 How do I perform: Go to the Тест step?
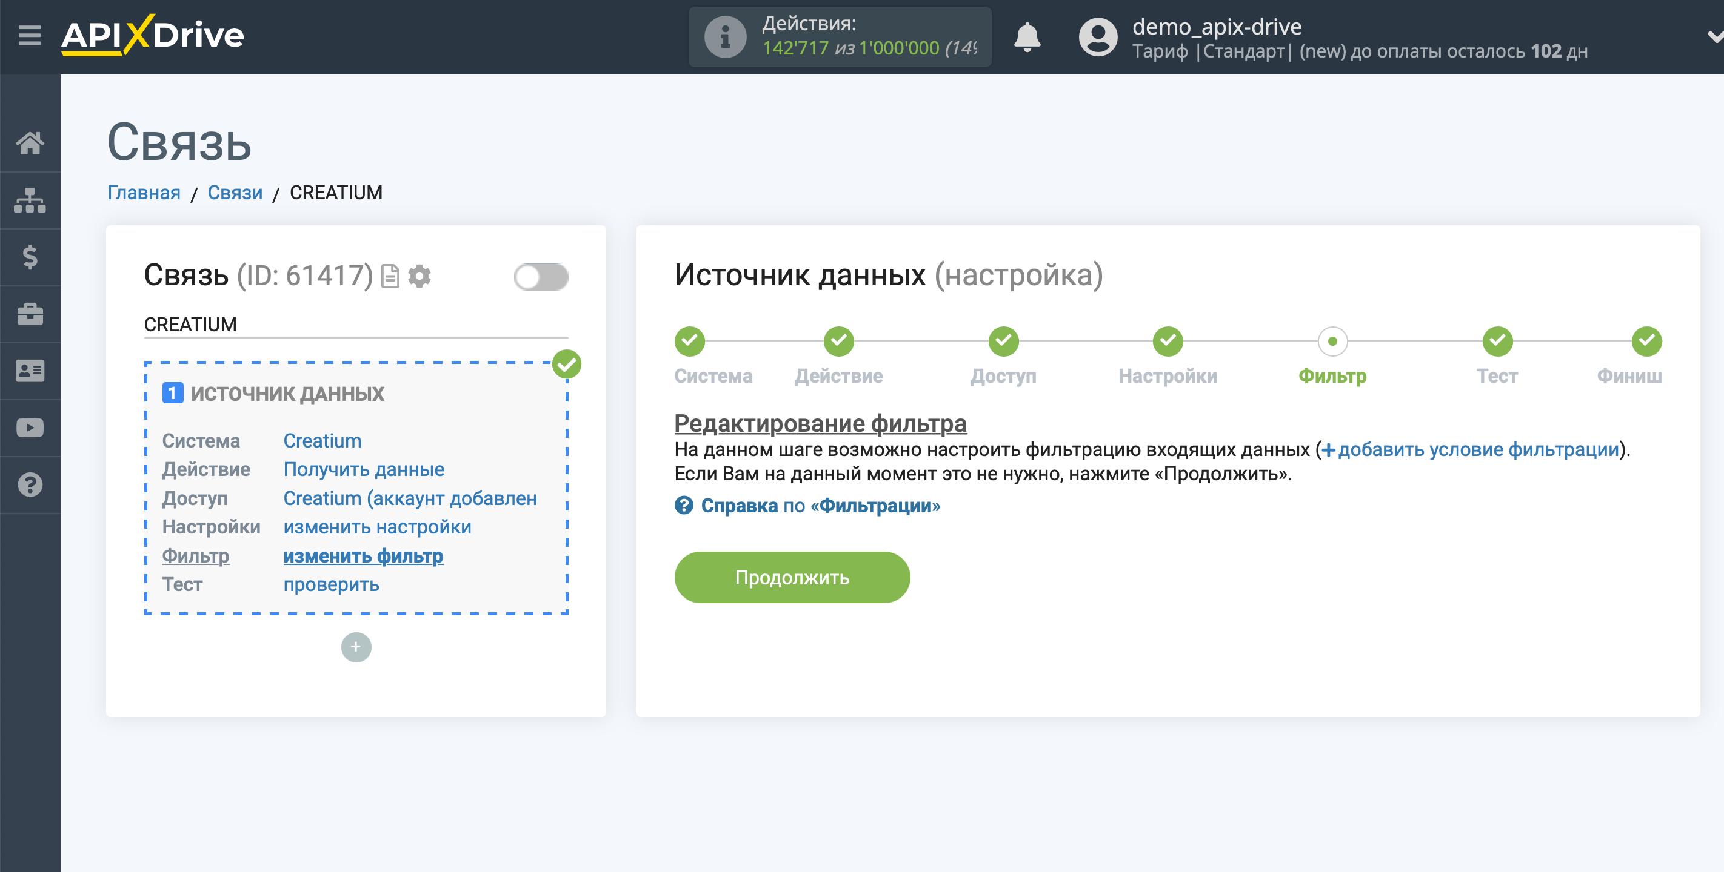(1497, 342)
